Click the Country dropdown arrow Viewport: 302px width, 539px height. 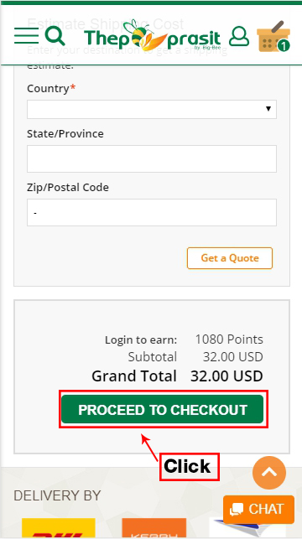click(268, 109)
